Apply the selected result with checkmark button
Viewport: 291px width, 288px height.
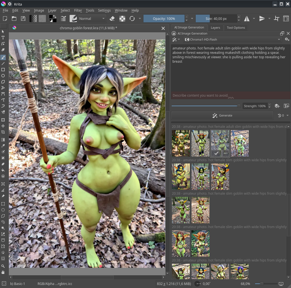pos(216,153)
